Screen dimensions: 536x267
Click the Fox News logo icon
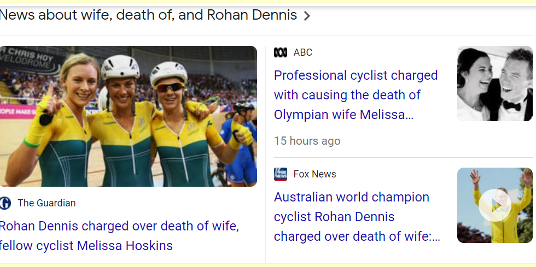click(281, 174)
